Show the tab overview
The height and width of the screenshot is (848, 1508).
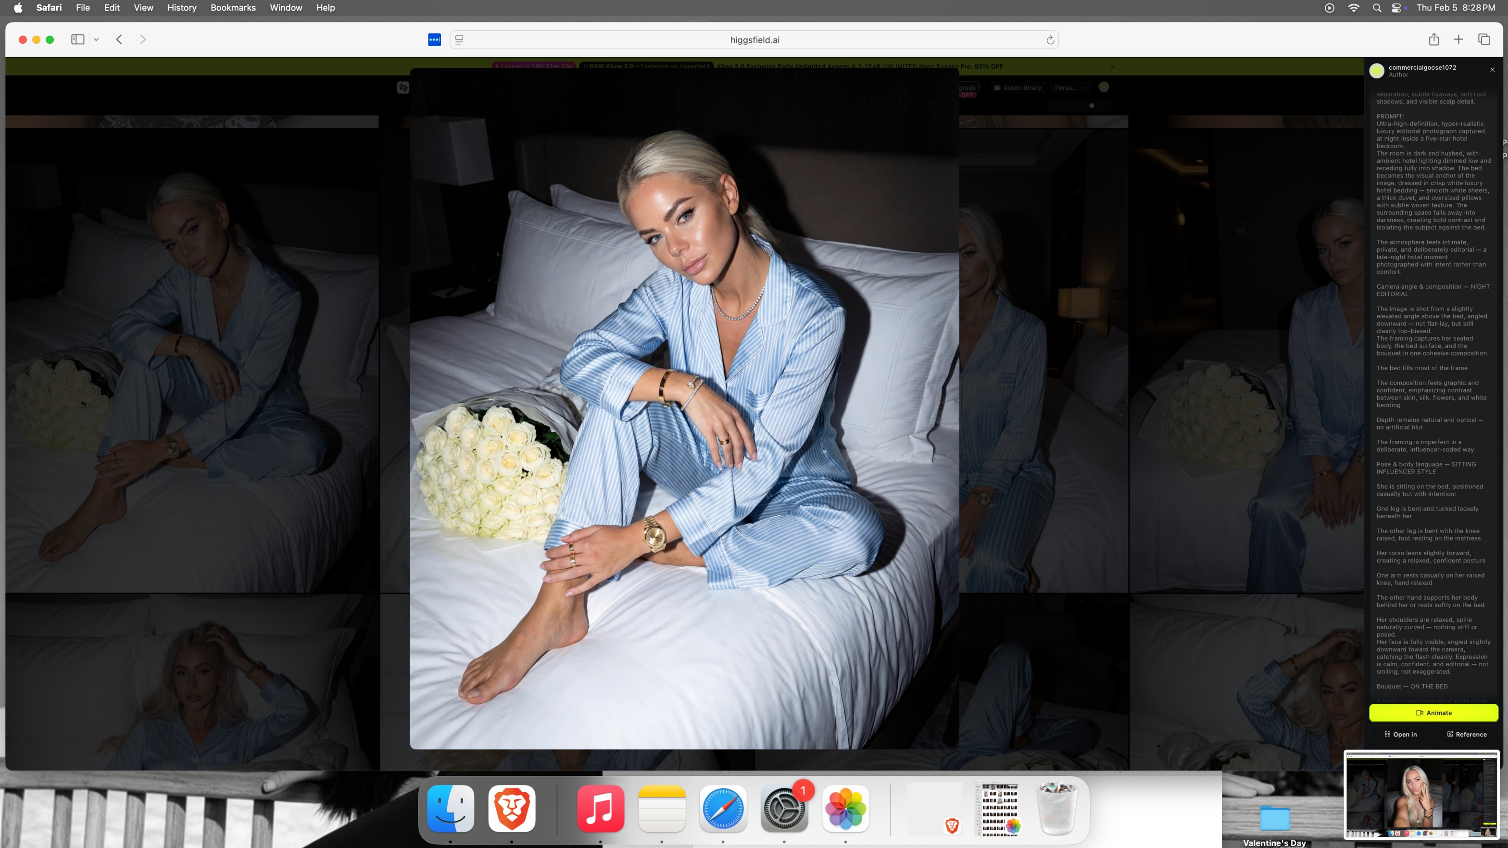[1483, 39]
